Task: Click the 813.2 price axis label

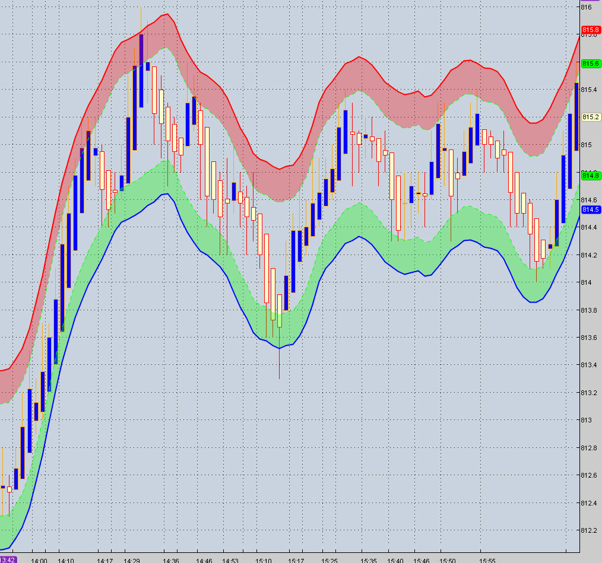Action: pyautogui.click(x=589, y=393)
